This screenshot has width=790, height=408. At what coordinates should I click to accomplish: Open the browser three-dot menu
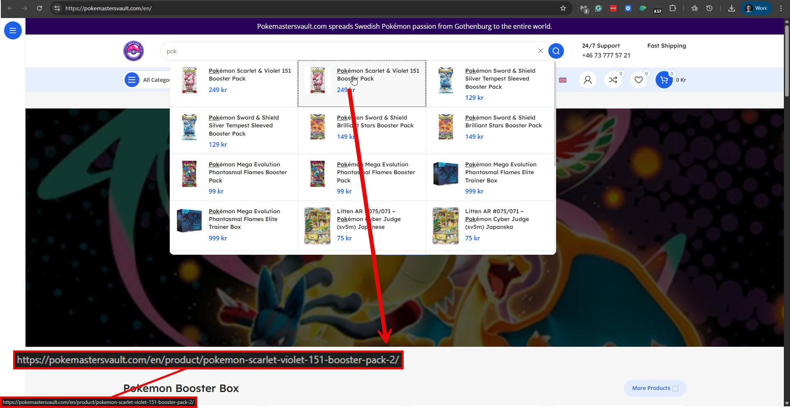(x=781, y=8)
